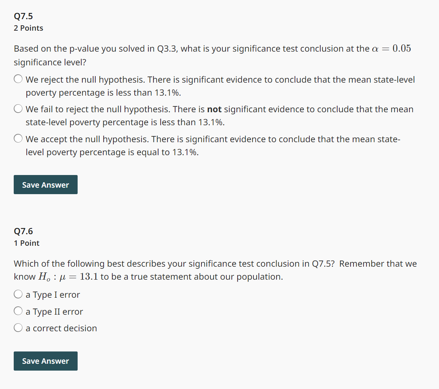
Task: Select 'a Type I error' radio option
Action: point(18,294)
